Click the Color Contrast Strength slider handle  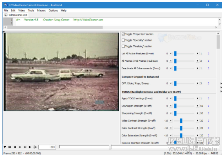pyautogui.click(x=181, y=128)
